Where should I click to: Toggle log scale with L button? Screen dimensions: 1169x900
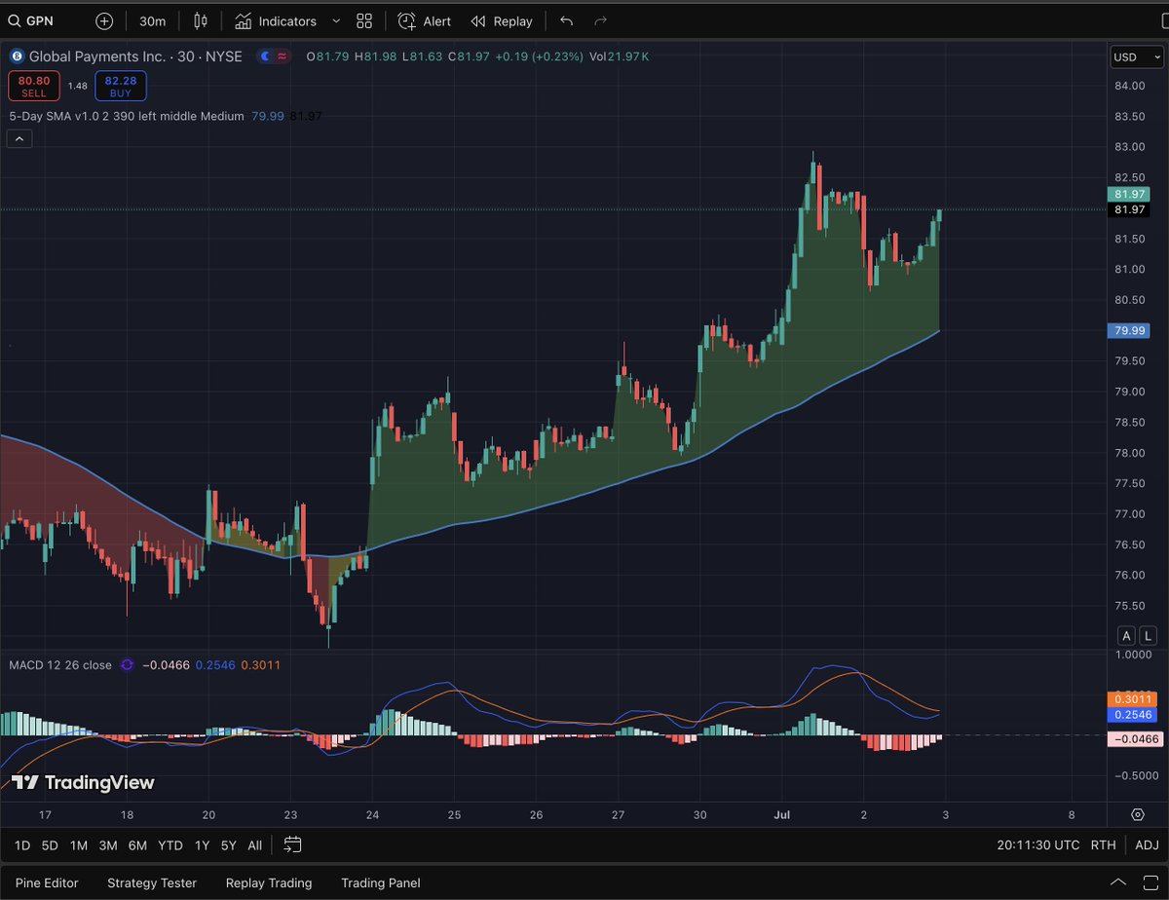pyautogui.click(x=1149, y=635)
